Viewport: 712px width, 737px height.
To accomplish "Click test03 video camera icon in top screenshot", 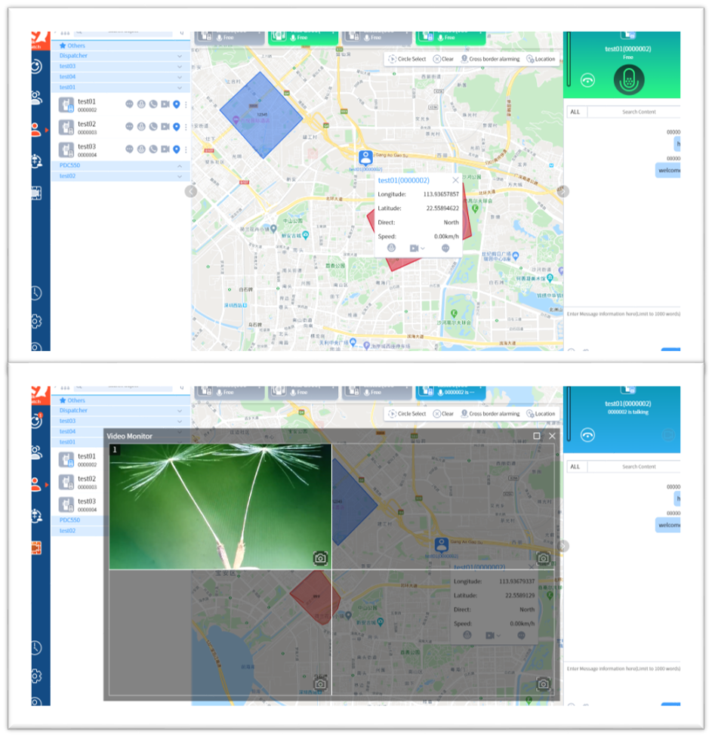I will (165, 149).
